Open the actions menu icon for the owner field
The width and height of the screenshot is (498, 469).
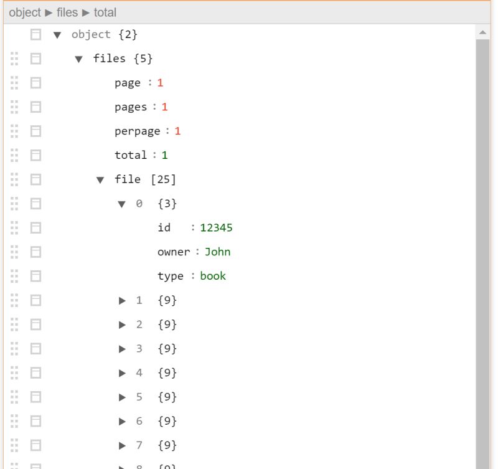tap(35, 252)
